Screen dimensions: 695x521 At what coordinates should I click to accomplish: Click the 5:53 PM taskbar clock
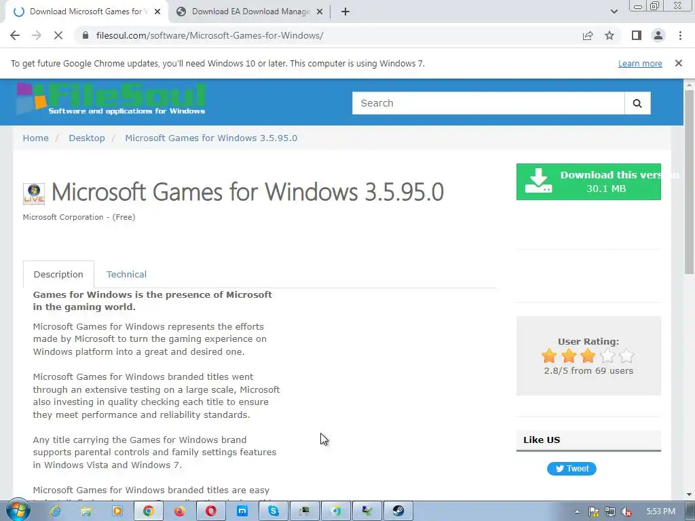coord(660,512)
